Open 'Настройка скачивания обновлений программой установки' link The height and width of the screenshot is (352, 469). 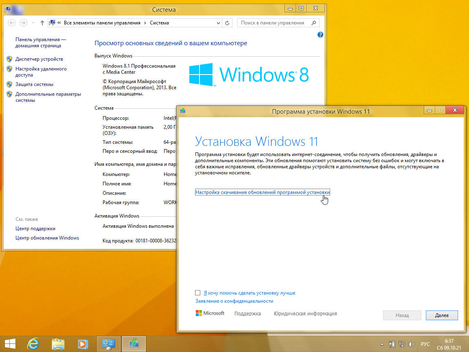point(263,192)
